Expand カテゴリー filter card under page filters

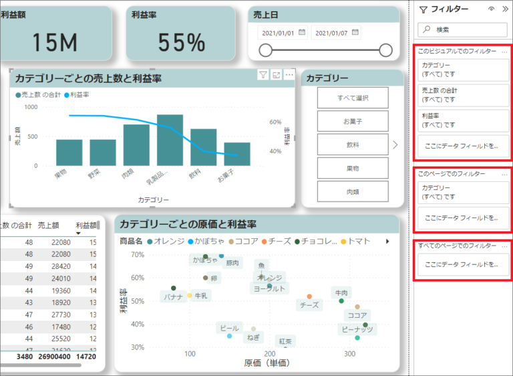tap(463, 193)
